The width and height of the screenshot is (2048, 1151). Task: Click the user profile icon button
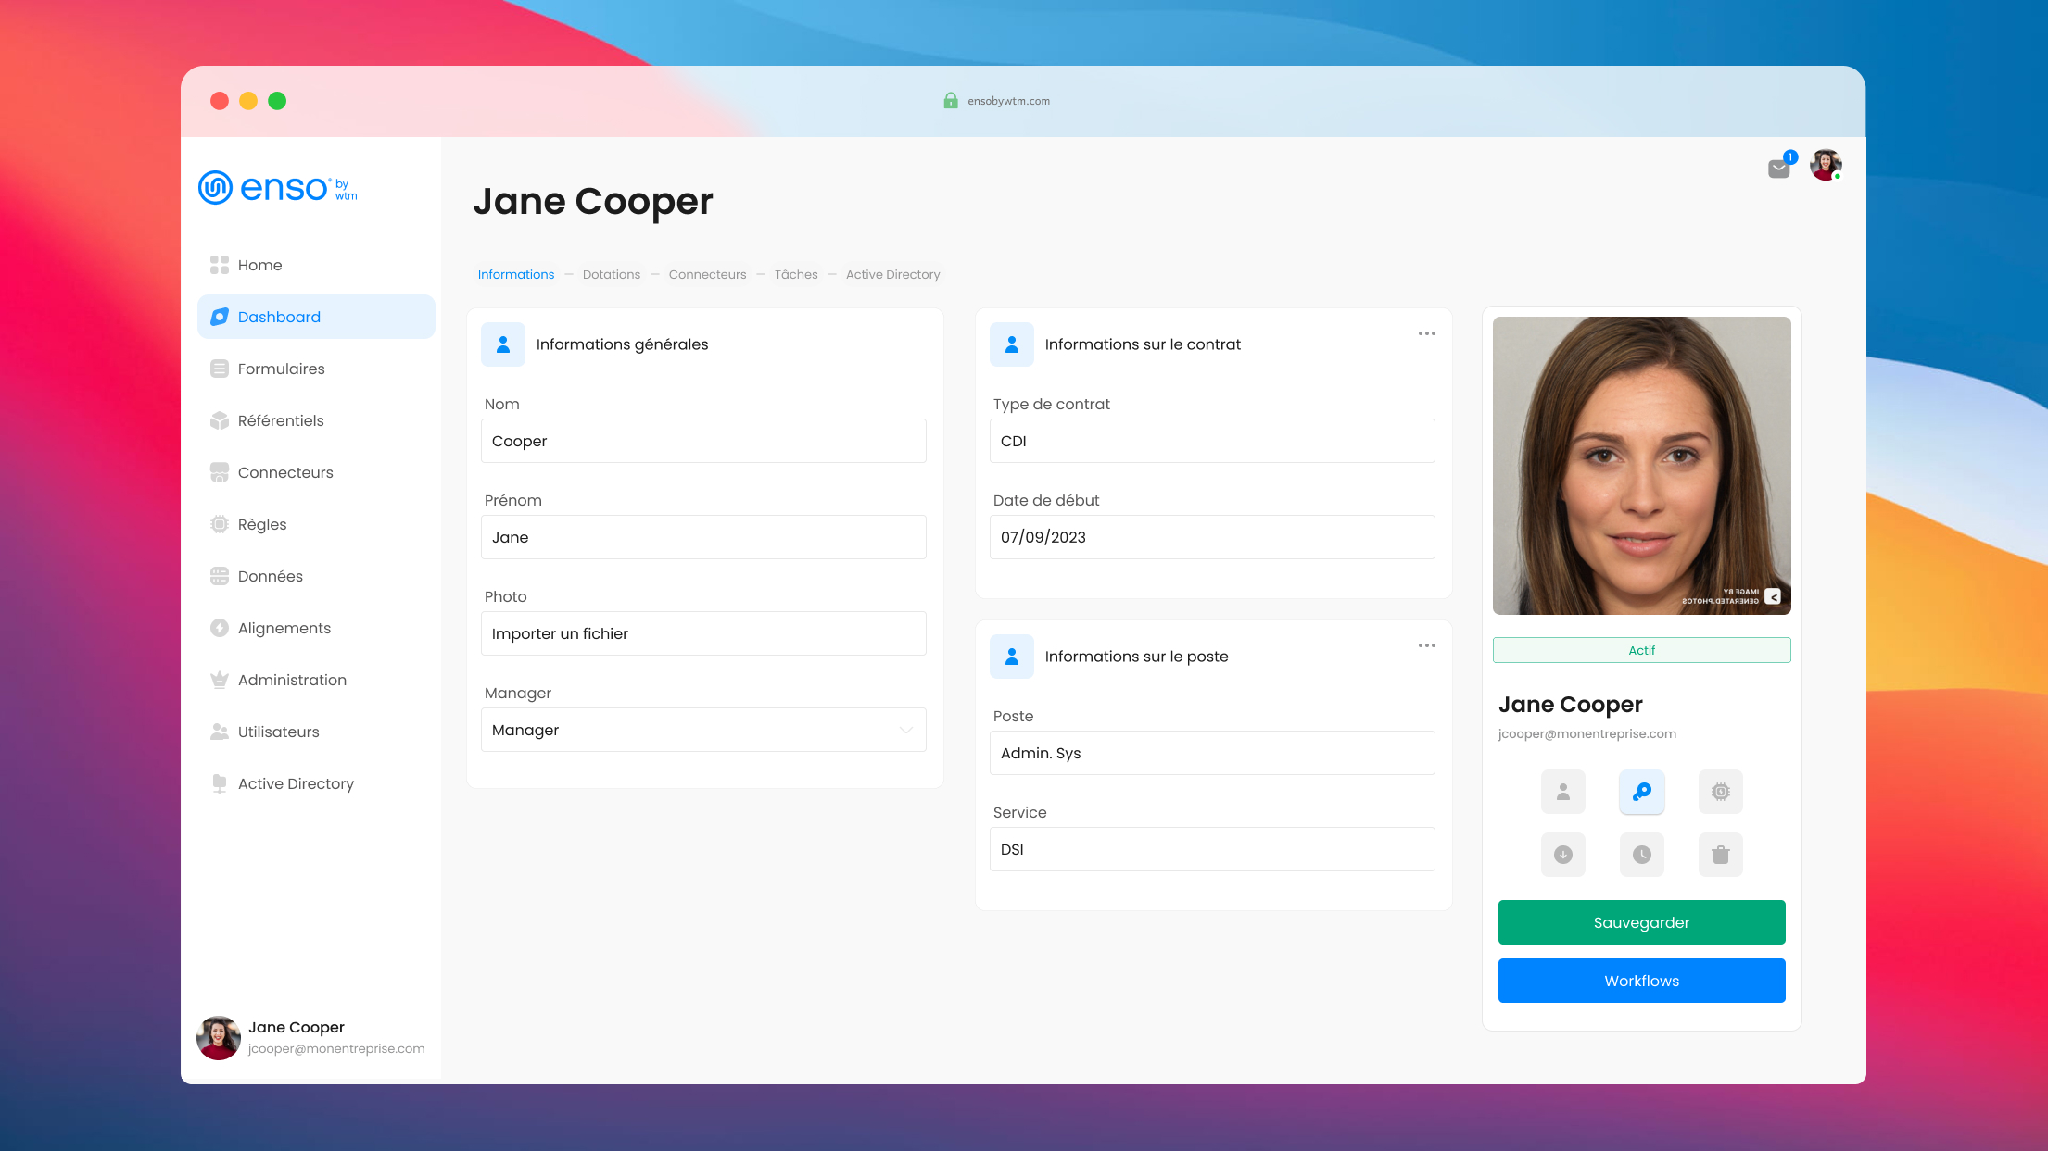[1562, 792]
